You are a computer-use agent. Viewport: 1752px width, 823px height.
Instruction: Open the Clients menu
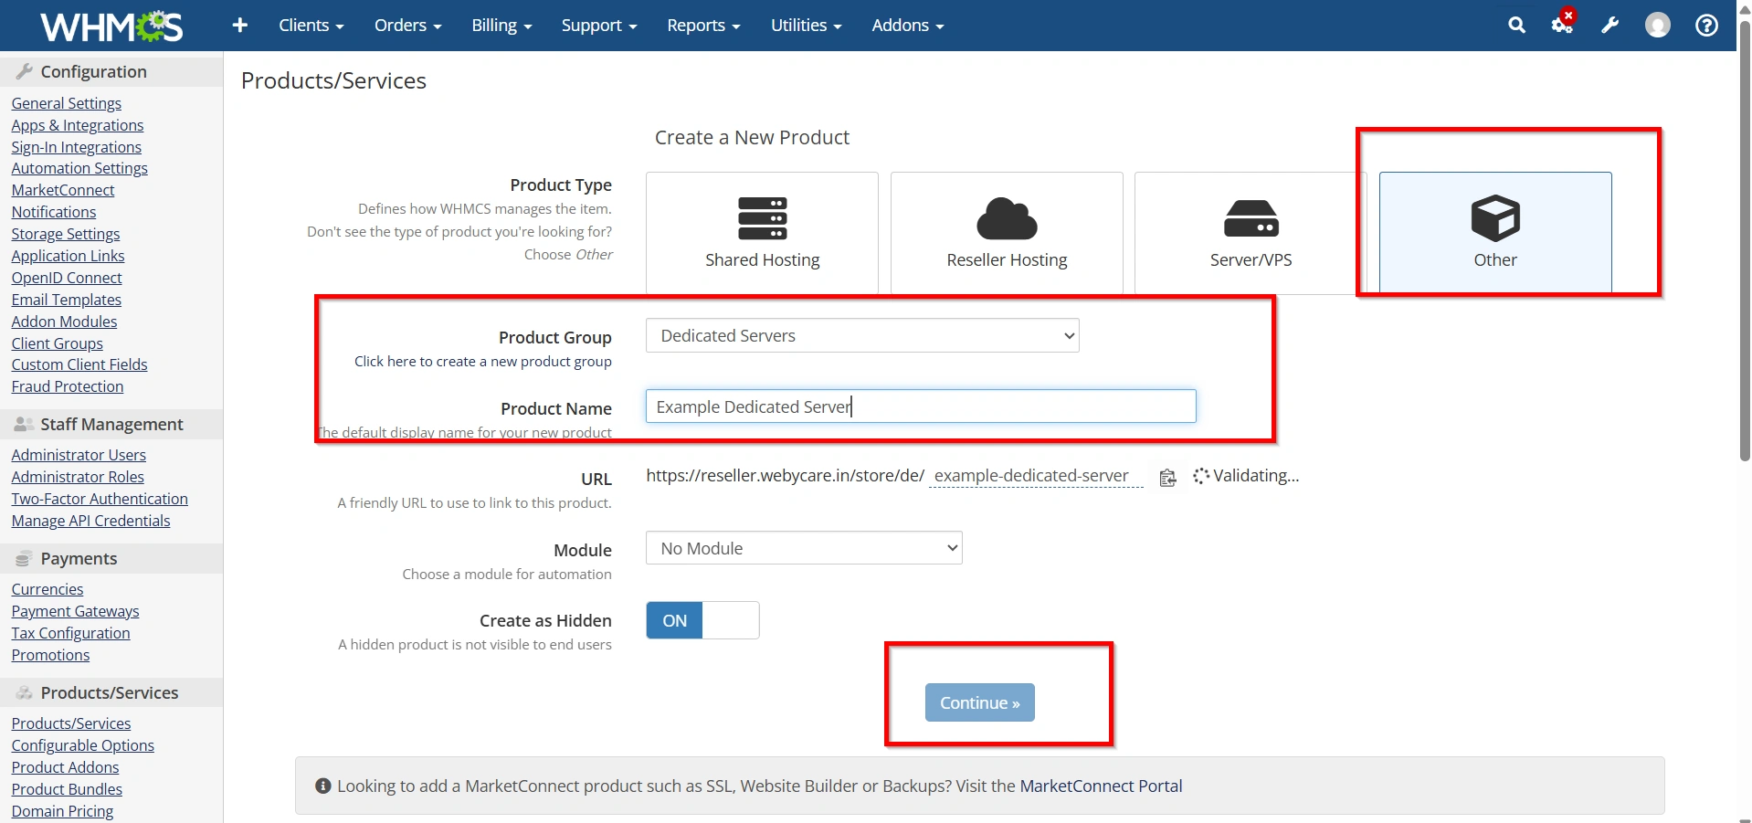pyautogui.click(x=311, y=26)
